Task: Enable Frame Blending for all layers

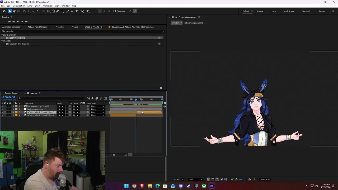Action: (x=97, y=98)
